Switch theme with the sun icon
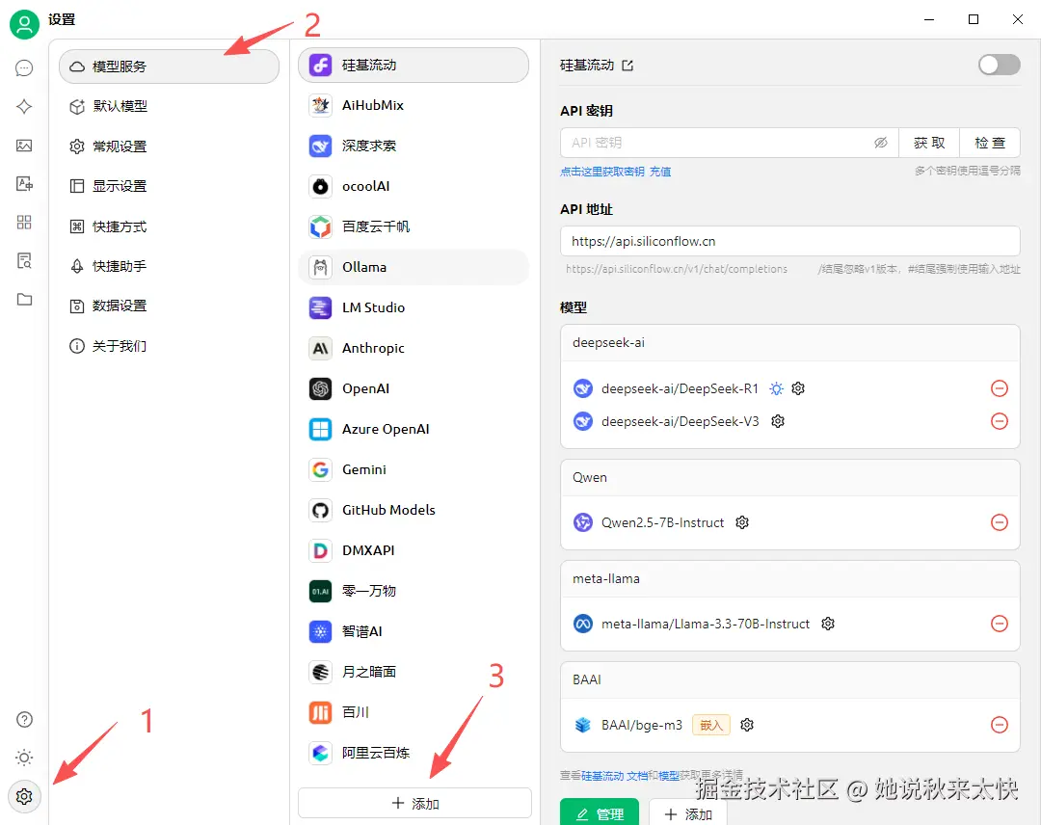Viewport: 1041px width, 825px height. [24, 758]
